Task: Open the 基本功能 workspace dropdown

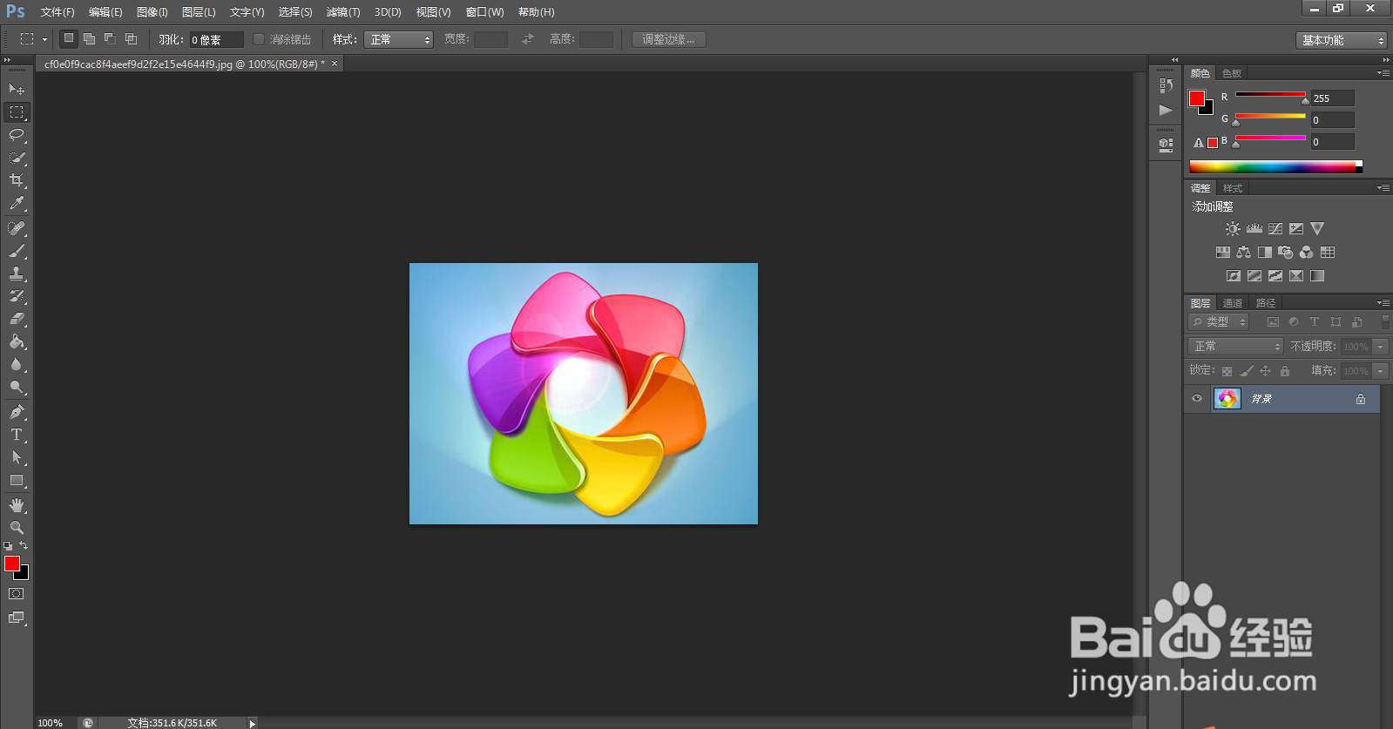Action: 1342,40
